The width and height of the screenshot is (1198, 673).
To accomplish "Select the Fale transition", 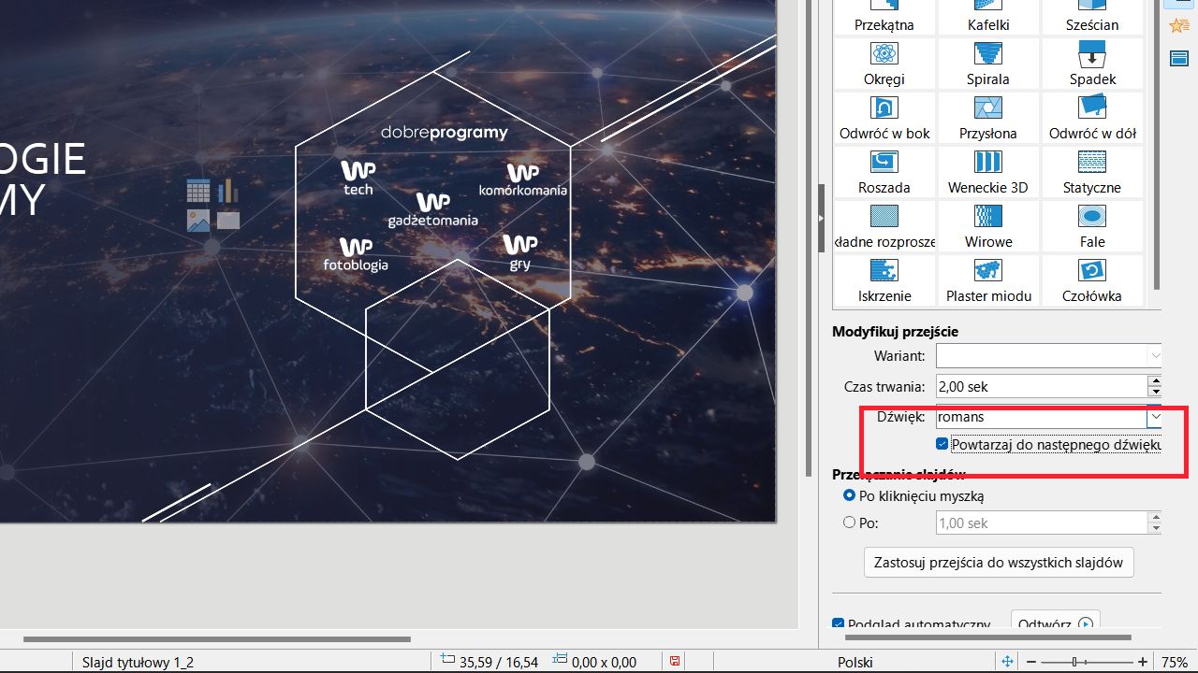I will point(1092,226).
